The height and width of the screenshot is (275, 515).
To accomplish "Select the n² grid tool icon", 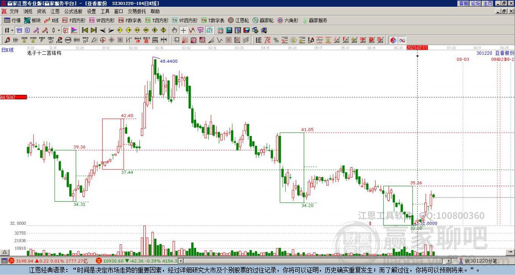I will 85,40.
